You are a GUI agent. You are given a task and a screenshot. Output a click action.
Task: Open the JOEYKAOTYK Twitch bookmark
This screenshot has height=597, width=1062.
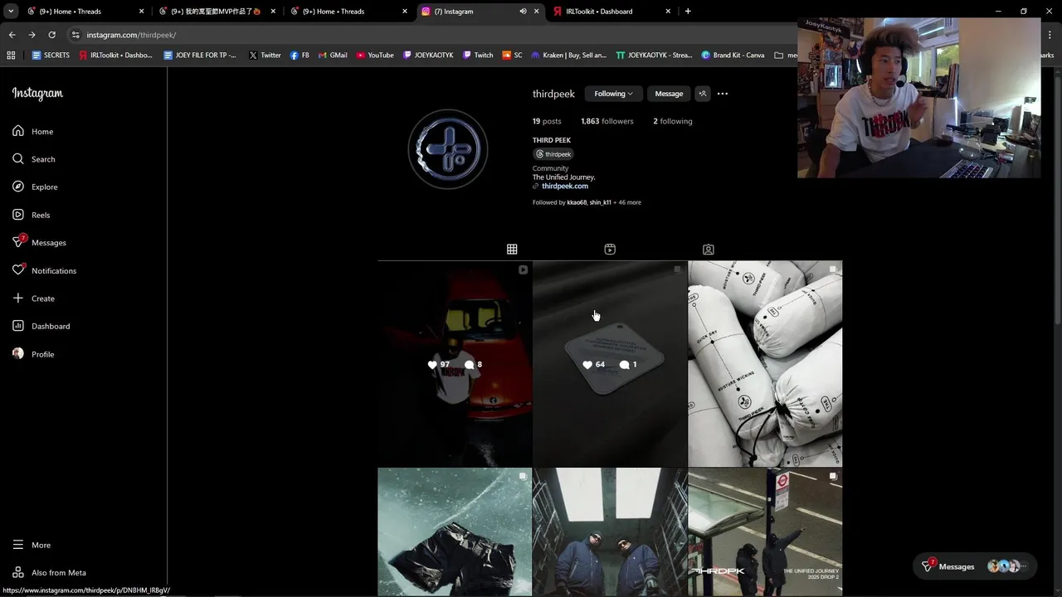428,56
